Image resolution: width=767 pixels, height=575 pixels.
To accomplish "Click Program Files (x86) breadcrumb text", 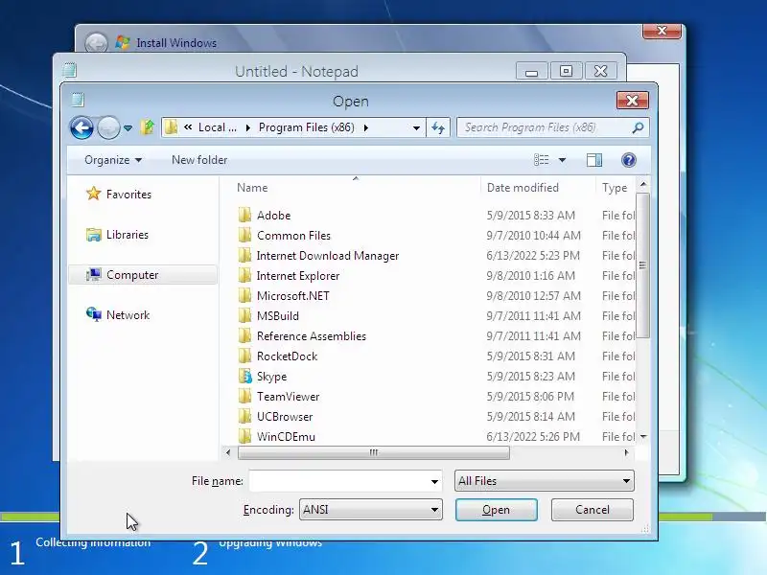I will [307, 127].
